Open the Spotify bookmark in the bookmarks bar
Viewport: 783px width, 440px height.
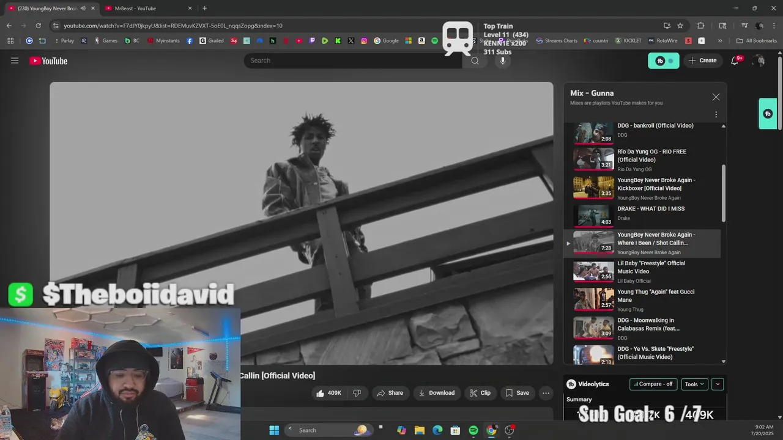click(x=434, y=41)
